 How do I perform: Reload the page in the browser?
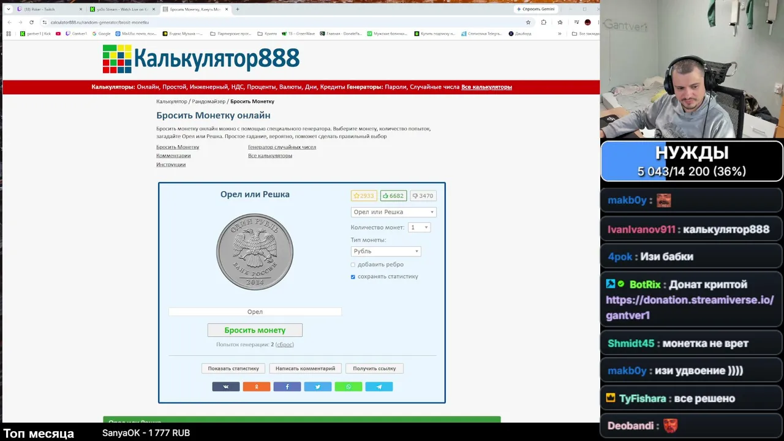pos(31,22)
